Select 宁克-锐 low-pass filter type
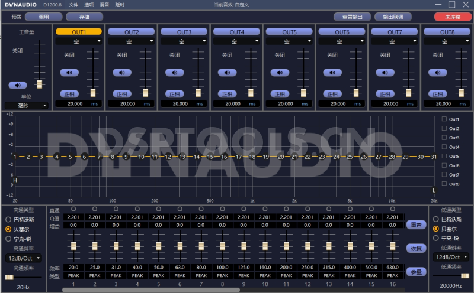This screenshot has height=293, width=474. click(436, 238)
